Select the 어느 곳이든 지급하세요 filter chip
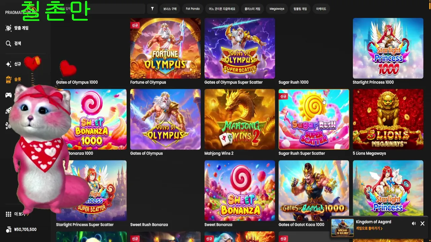The height and width of the screenshot is (242, 431). (x=222, y=9)
